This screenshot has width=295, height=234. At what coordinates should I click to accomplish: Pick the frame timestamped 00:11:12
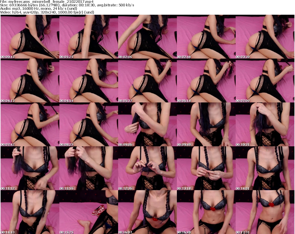pos(30,168)
